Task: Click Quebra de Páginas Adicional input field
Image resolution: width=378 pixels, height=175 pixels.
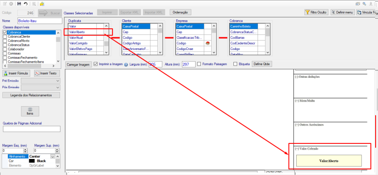Action: [32, 129]
